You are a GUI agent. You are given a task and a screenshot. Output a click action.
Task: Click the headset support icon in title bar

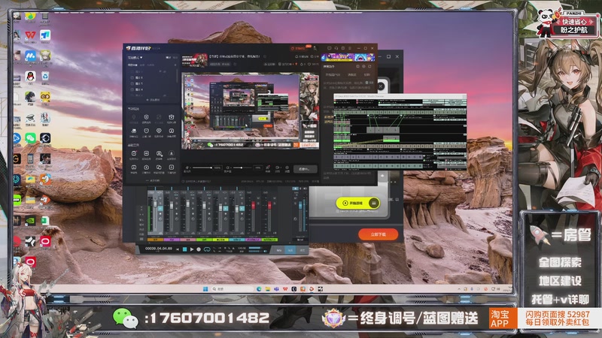pos(336,48)
